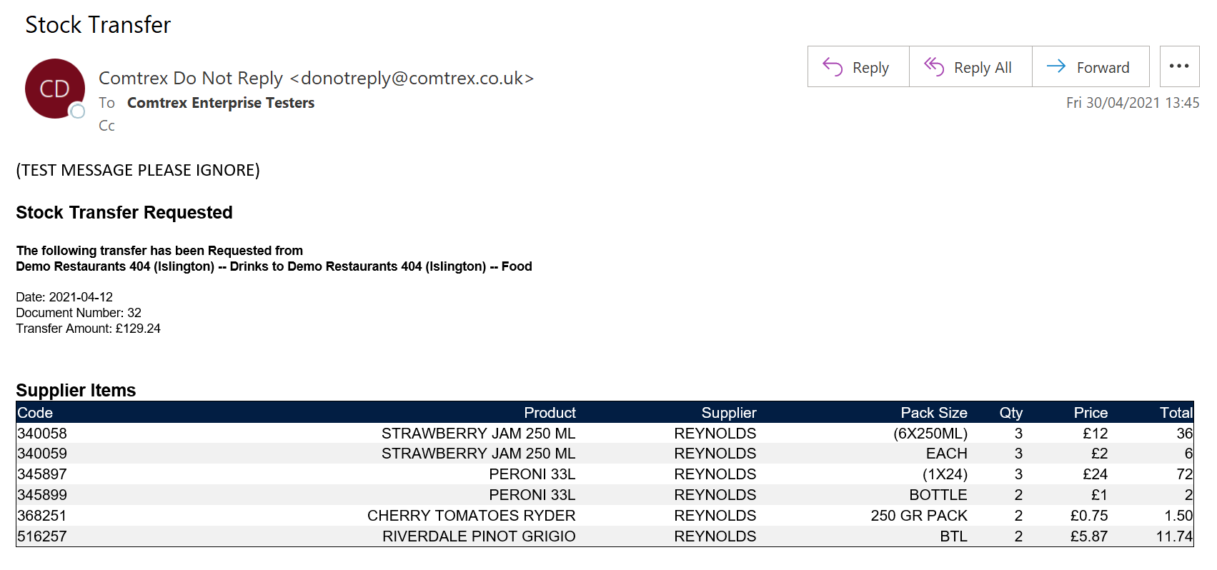
Task: Select the RIVERDALE PINOT GRIGIO row
Action: (x=605, y=536)
